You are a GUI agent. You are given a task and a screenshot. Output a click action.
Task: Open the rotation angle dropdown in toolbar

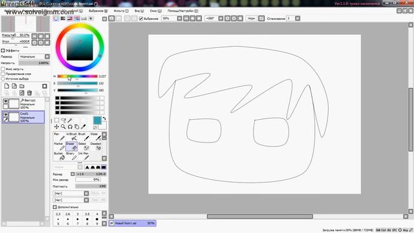(x=221, y=19)
